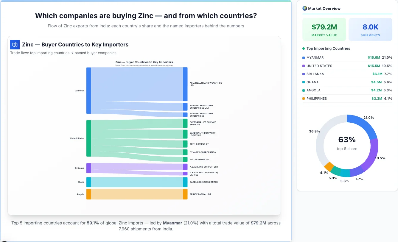
Task: Open the $16.6M value for MYANMAR
Action: coord(374,57)
